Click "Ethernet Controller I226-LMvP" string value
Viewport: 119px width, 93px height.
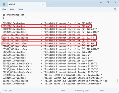(x=69, y=61)
